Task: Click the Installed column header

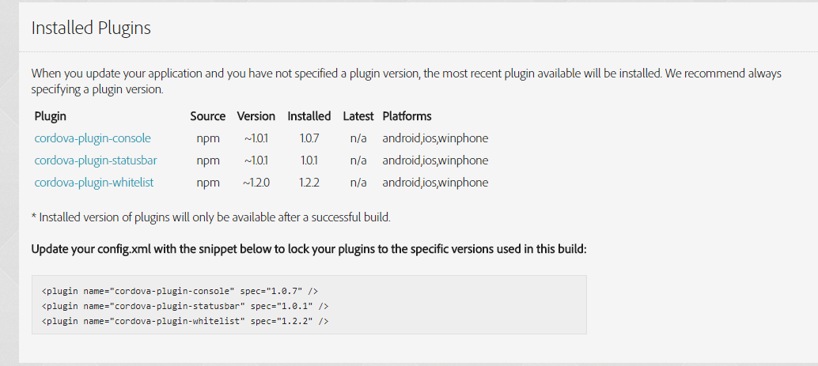Action: point(309,116)
